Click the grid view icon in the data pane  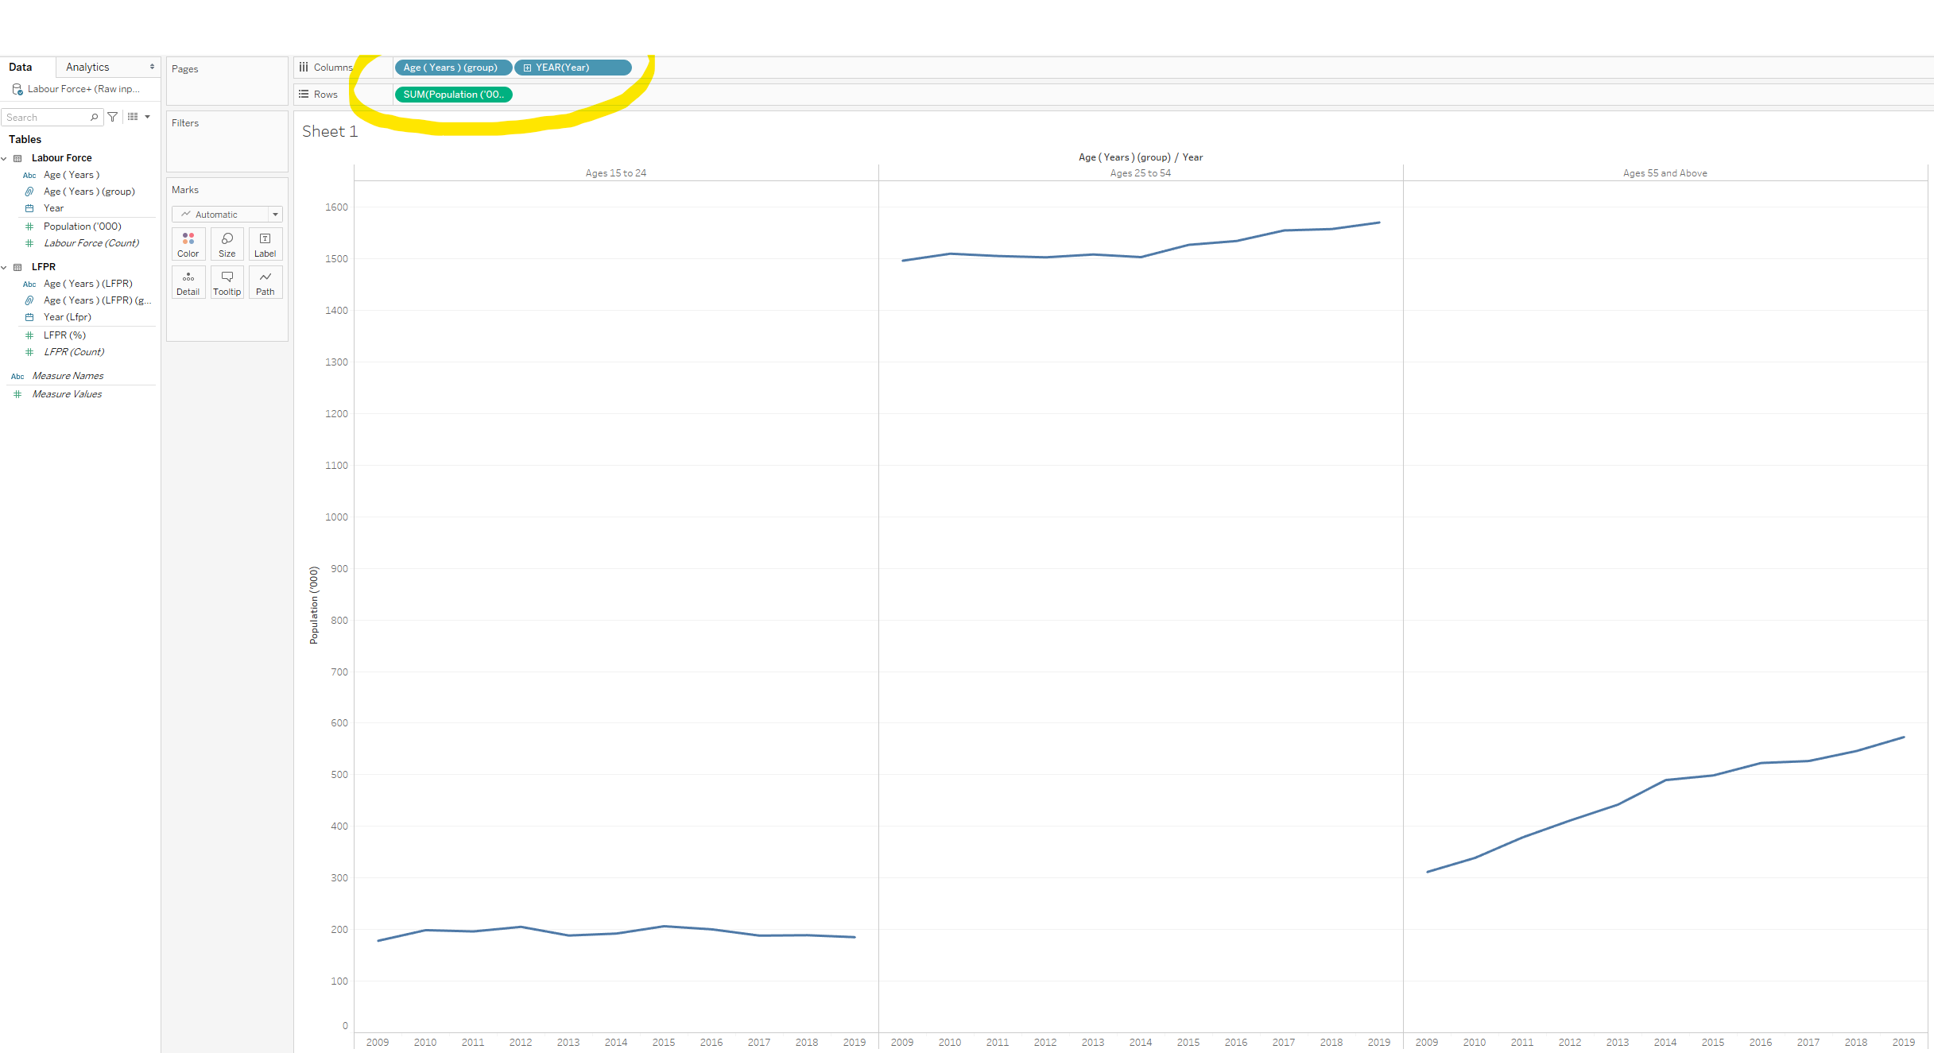(133, 117)
